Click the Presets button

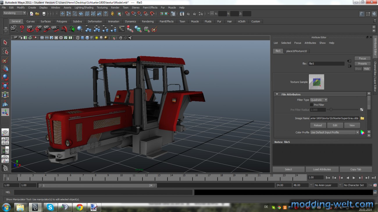362,64
